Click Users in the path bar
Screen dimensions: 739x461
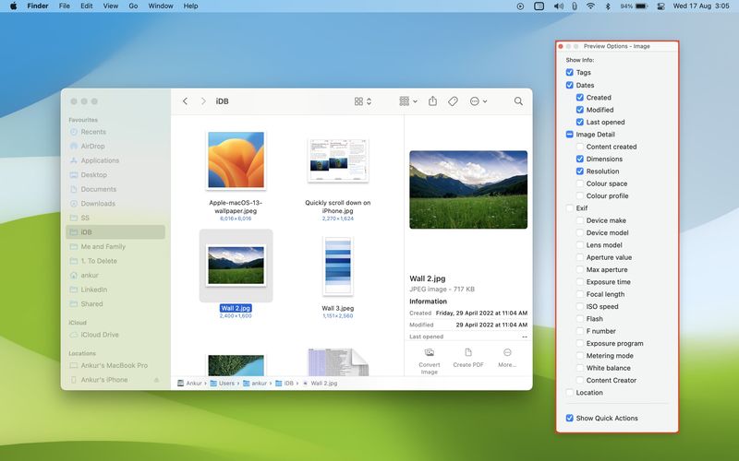pos(222,384)
